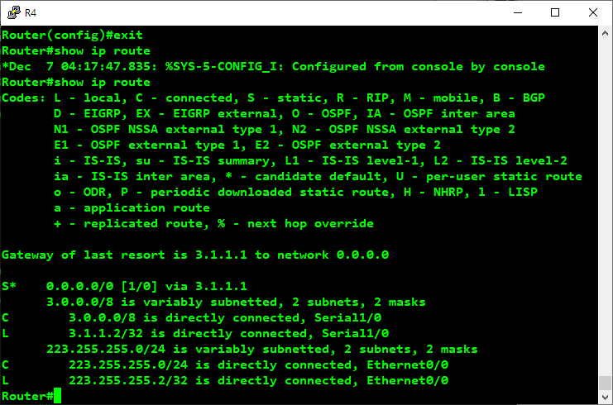Click the 'E1 - OSPF external type 1' line
The width and height of the screenshot is (613, 405).
point(247,145)
